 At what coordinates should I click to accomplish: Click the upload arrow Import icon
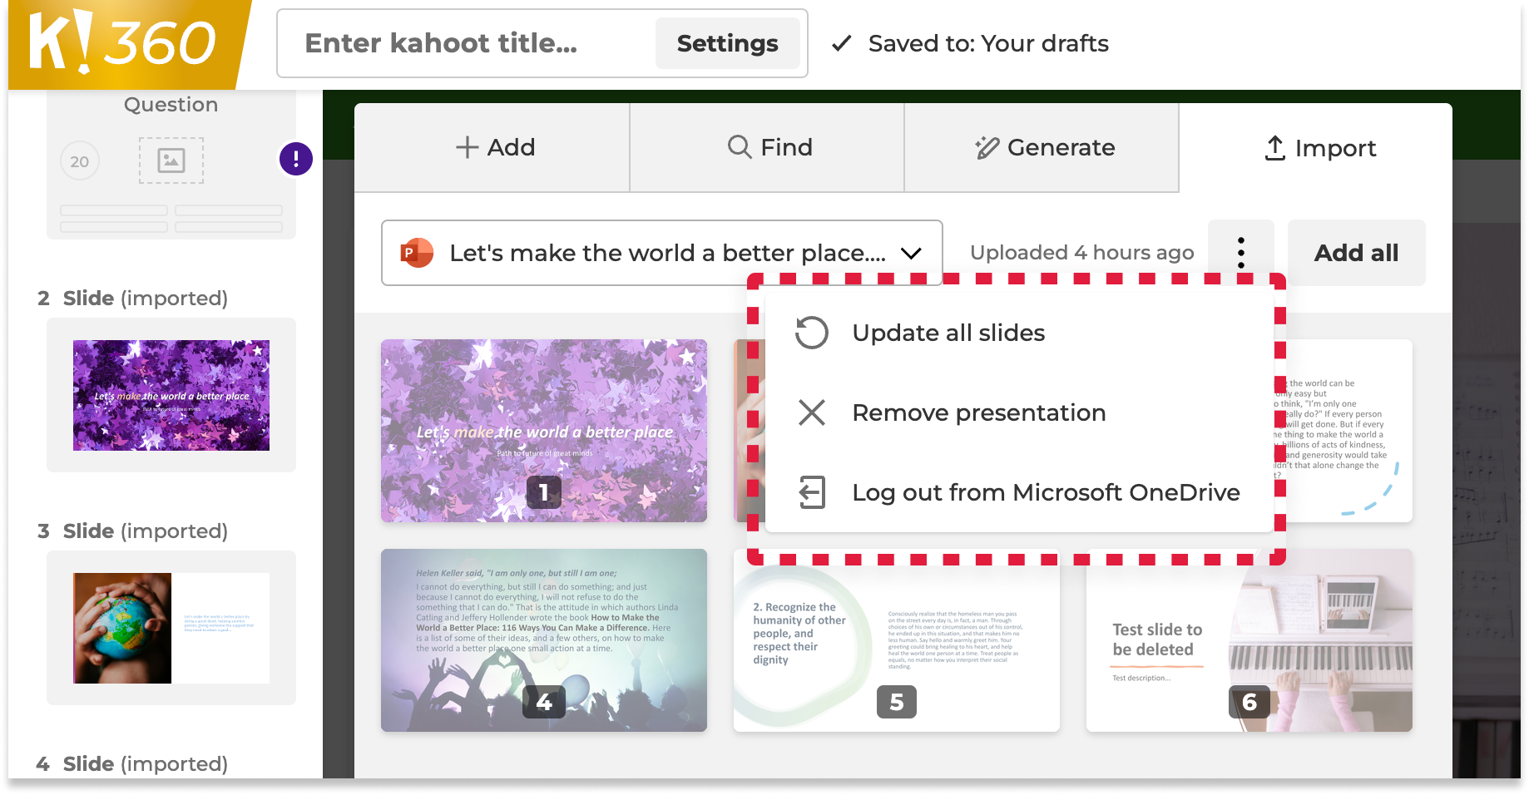click(1274, 148)
